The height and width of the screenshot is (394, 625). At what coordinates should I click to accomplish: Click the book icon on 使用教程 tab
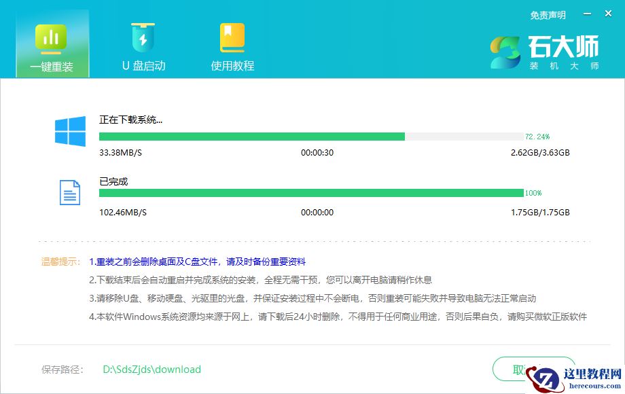pyautogui.click(x=232, y=37)
